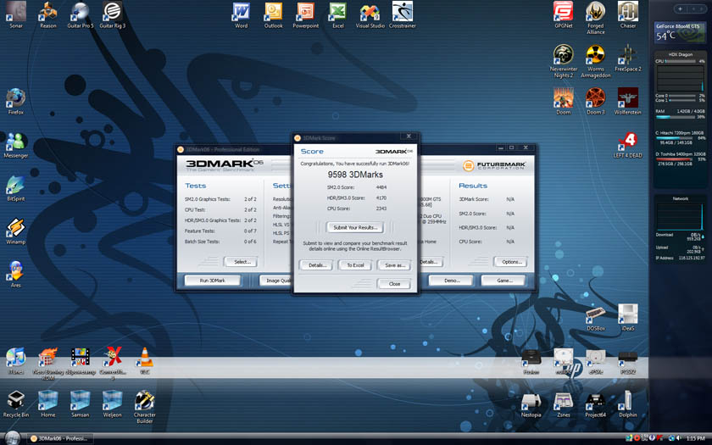
Task: Open the Visual Studio shortcut
Action: coord(370,14)
